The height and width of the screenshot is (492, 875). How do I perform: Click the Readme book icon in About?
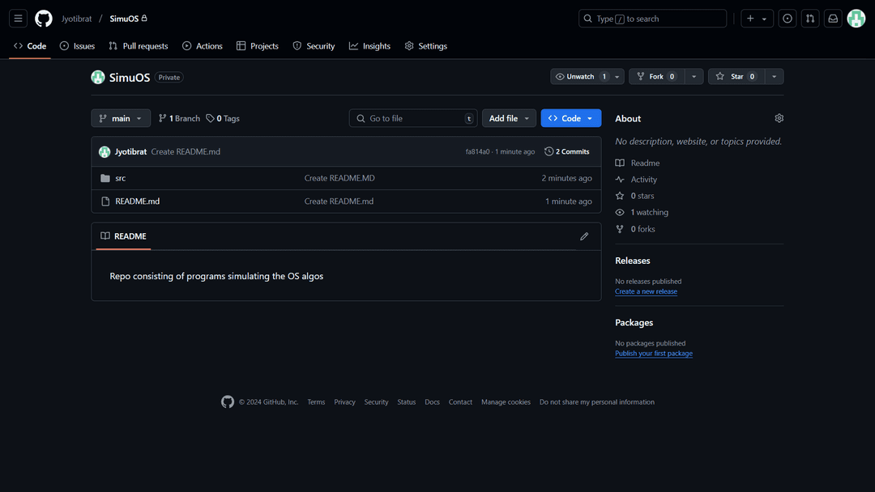[x=620, y=163]
